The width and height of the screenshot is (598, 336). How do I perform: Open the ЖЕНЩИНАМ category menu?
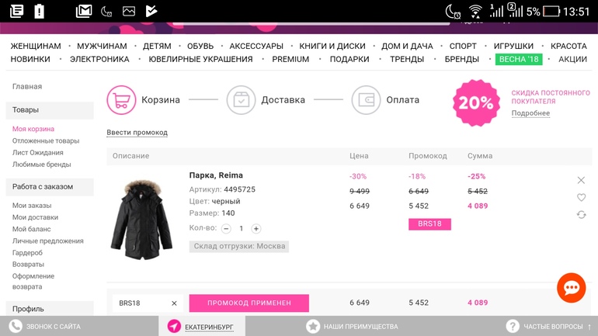36,47
